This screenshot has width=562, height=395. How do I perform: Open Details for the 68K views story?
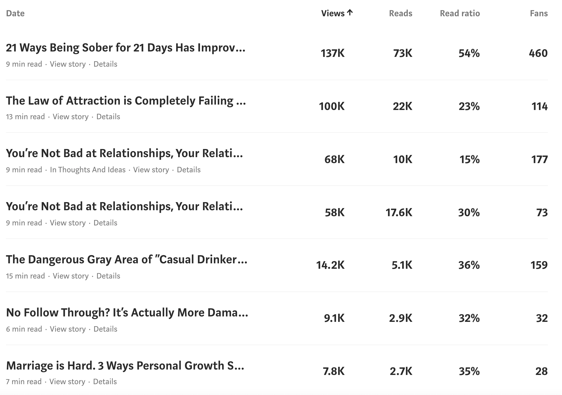(x=189, y=170)
